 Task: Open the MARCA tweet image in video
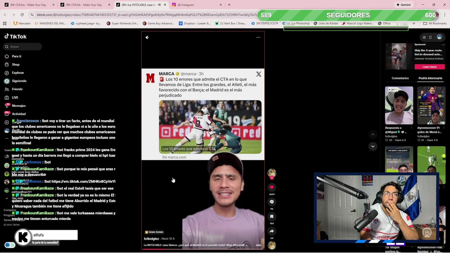coord(210,127)
